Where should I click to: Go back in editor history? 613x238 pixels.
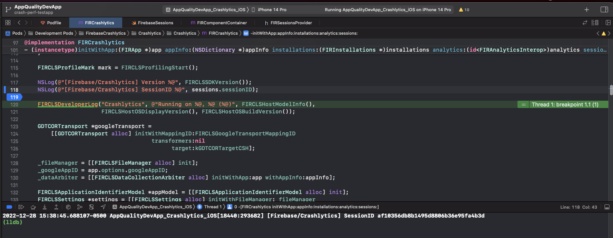19,23
